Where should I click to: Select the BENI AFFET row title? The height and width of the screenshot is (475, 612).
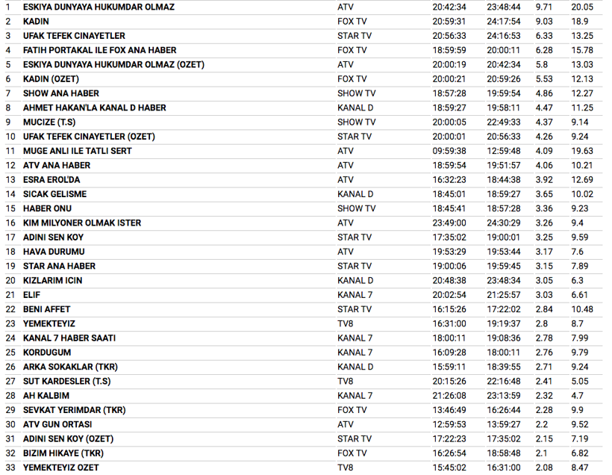(46, 309)
